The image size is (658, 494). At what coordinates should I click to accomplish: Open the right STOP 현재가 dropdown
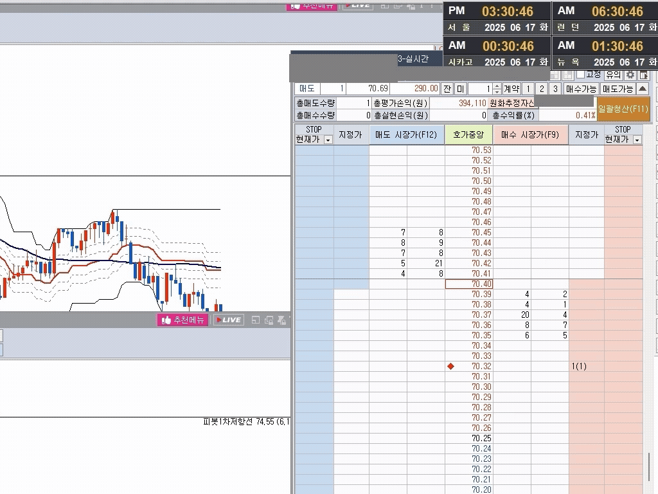(x=637, y=140)
